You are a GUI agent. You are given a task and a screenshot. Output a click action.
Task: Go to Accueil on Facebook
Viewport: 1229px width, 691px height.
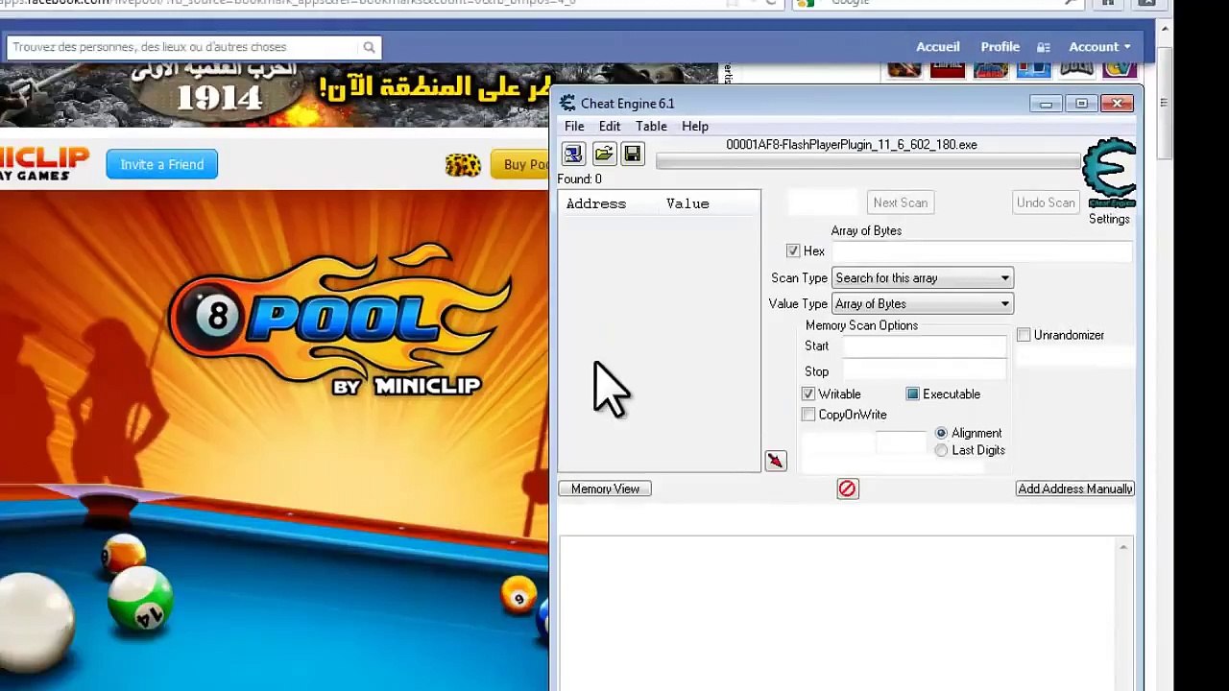pyautogui.click(x=938, y=47)
